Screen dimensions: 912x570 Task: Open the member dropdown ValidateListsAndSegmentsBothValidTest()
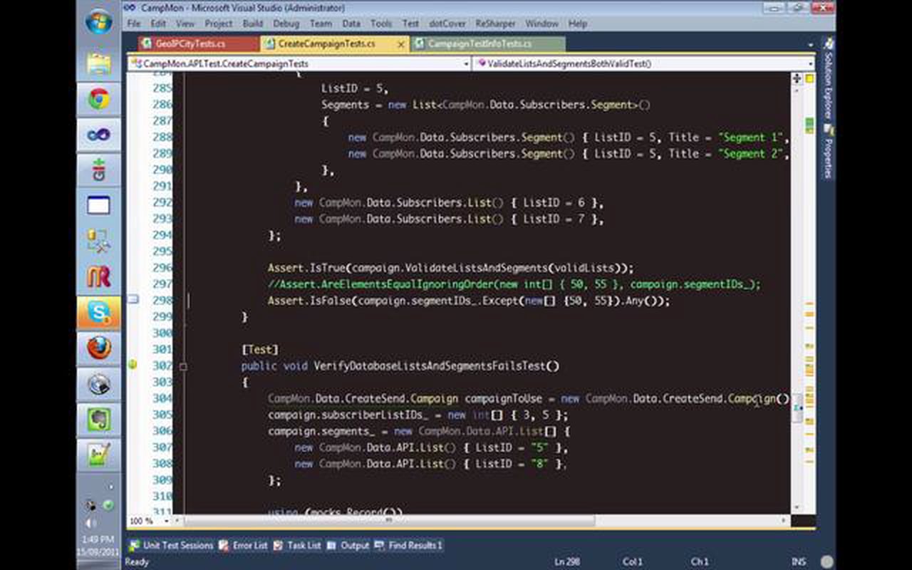pyautogui.click(x=645, y=63)
